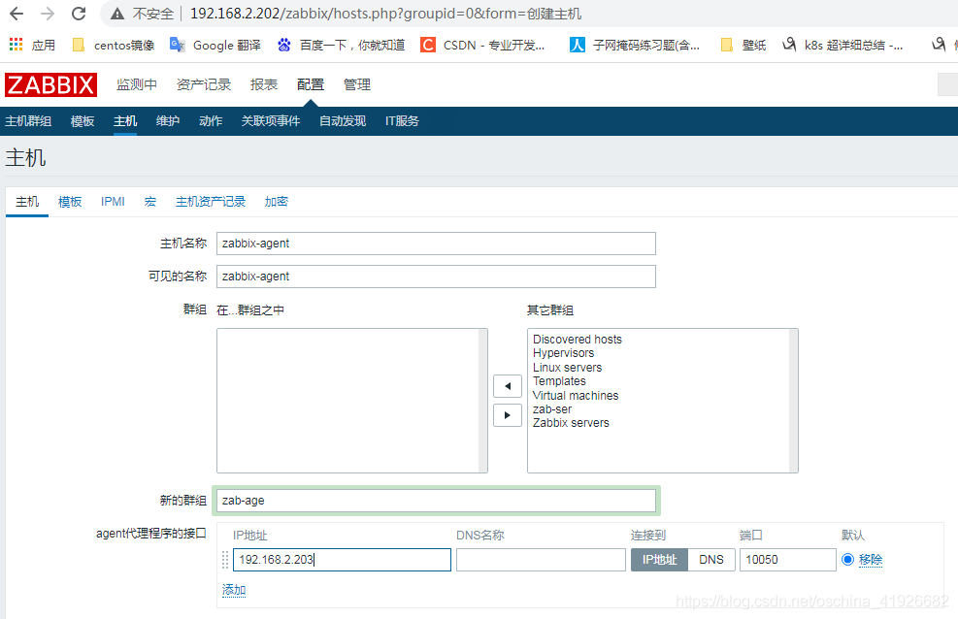The height and width of the screenshot is (619, 958).
Task: Open the 报表 main menu
Action: 264,84
